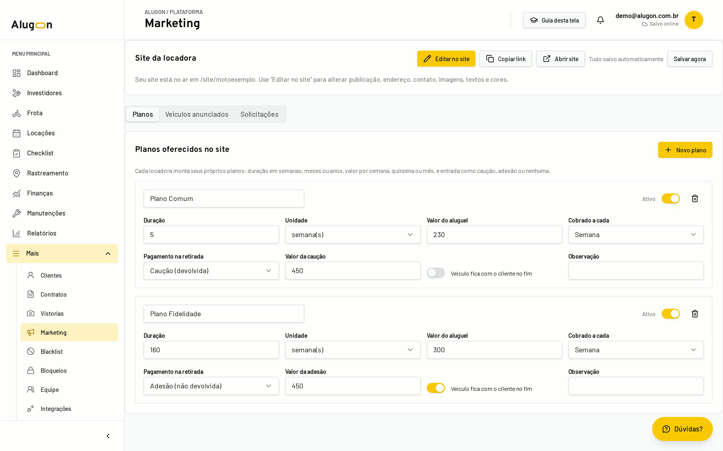Enable 'Veículo fica com o cliente' for Plano Comum

click(436, 273)
